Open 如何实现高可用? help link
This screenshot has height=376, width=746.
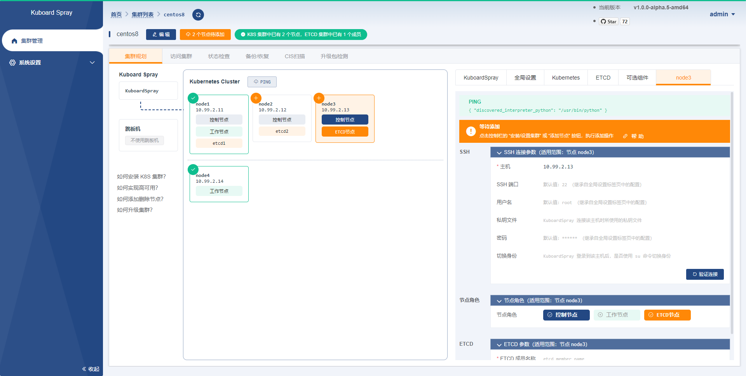(x=138, y=188)
